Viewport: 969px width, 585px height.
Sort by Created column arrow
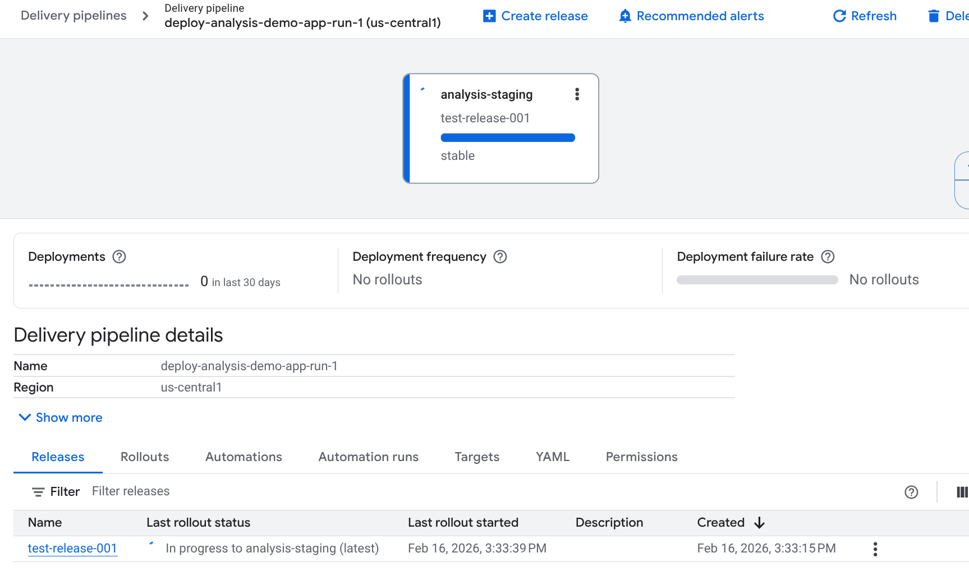(759, 523)
